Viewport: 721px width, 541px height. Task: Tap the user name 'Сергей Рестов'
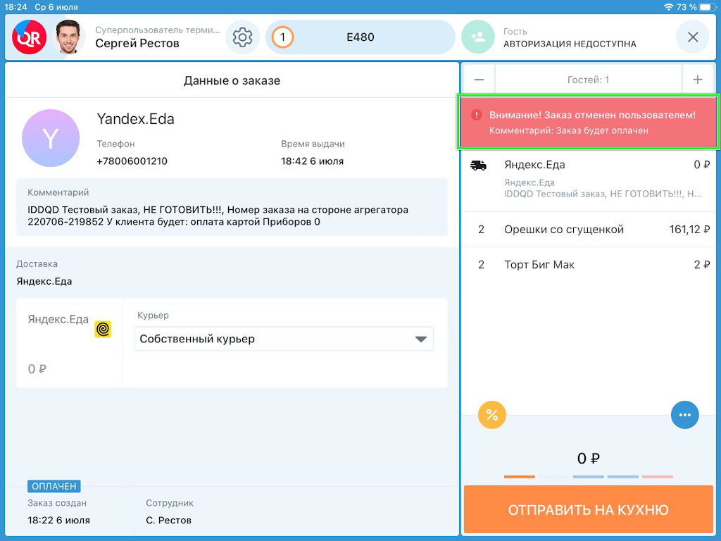pyautogui.click(x=137, y=44)
